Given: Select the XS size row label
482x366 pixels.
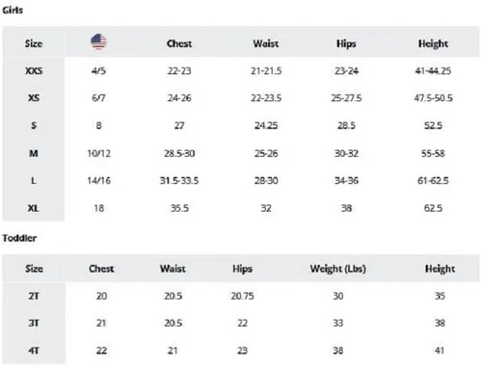Looking at the screenshot, I should point(34,98).
